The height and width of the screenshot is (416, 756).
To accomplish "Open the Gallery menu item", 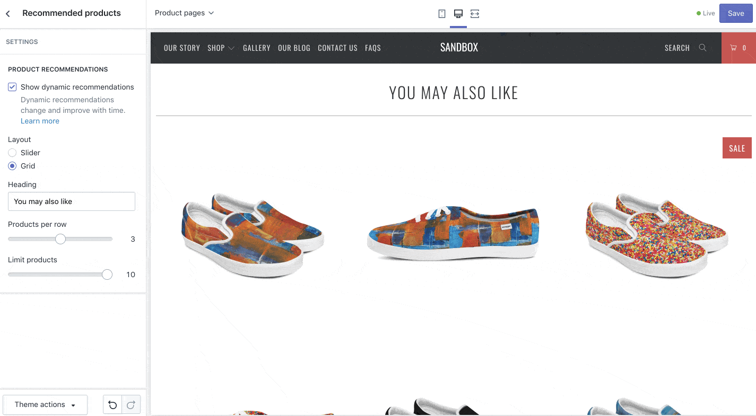I will click(257, 48).
